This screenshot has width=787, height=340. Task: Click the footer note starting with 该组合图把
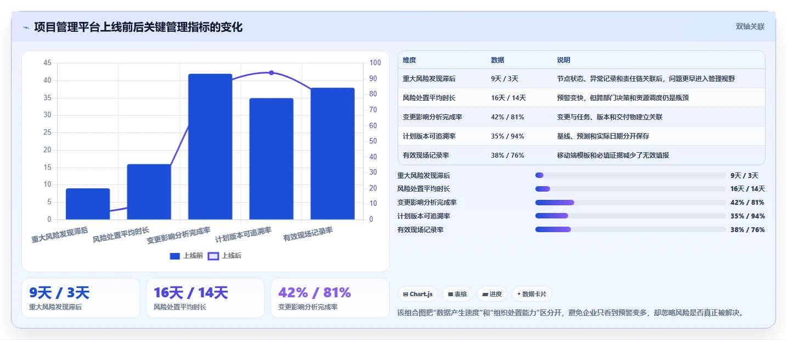click(x=571, y=313)
